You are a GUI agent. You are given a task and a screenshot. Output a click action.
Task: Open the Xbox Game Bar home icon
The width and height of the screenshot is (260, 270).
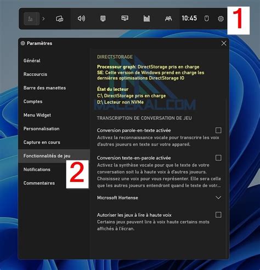coord(31,19)
